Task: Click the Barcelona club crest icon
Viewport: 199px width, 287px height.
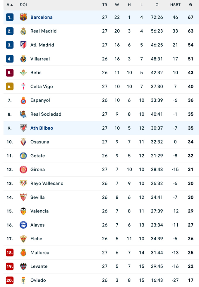Action: coord(23,17)
